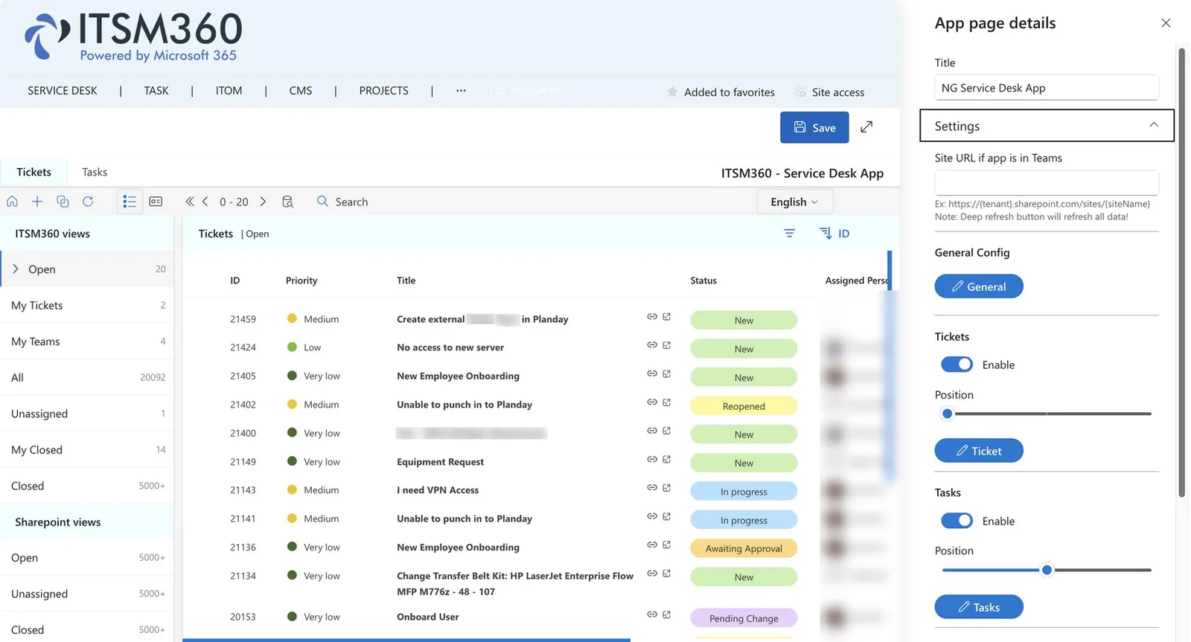The width and height of the screenshot is (1191, 642).
Task: Open the PROJECTS navigation item
Action: 383,91
